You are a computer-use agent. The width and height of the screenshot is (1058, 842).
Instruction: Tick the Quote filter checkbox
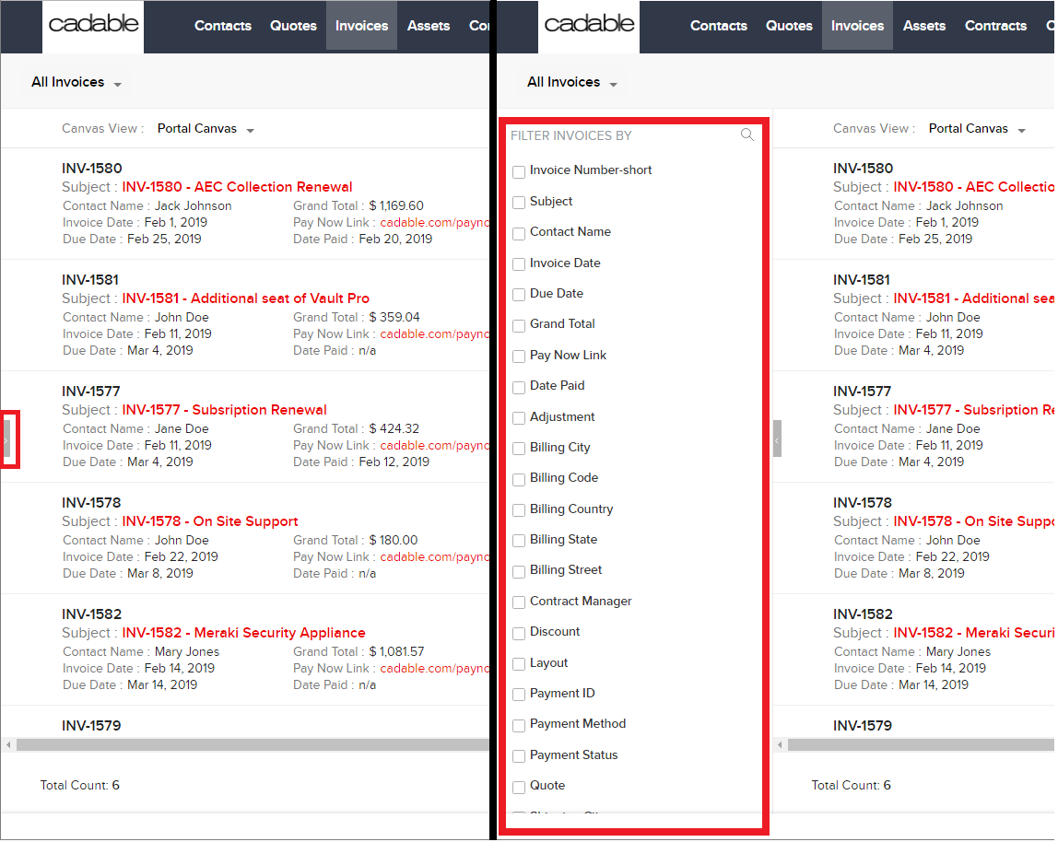point(519,788)
